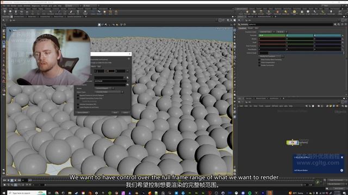This screenshot has height=195, width=348.
Task: Add an Area Light from the shelf
Action: point(261,12)
